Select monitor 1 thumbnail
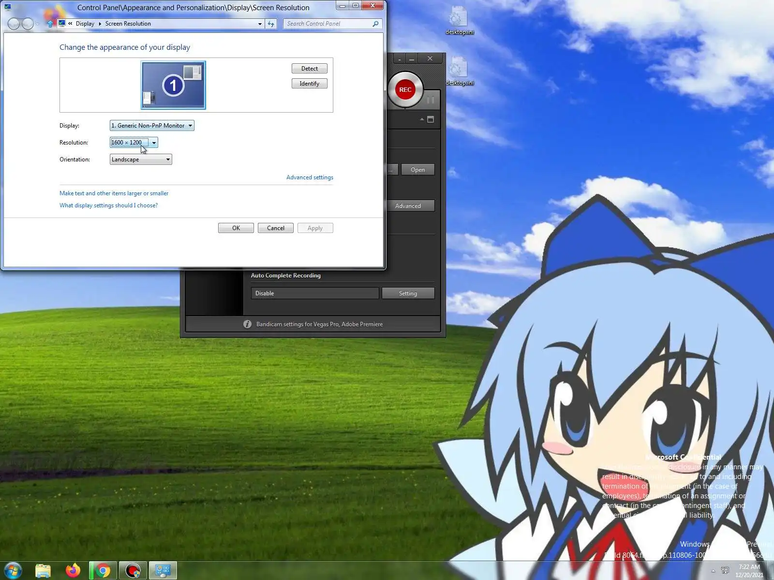This screenshot has height=580, width=774. (173, 85)
